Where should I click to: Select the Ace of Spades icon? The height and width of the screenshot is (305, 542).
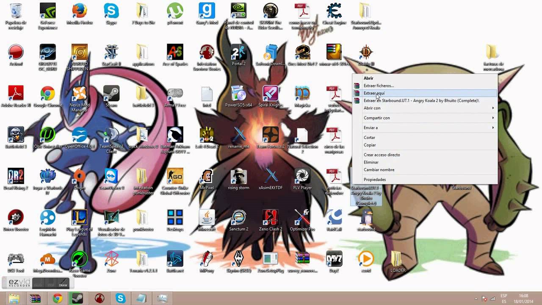175,55
